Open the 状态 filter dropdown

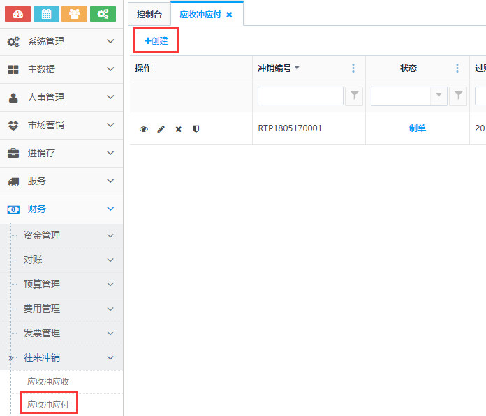tap(439, 96)
